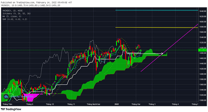Select the Ichimoku (9, 26, 52, 26) indicator legend

pyautogui.click(x=17, y=13)
